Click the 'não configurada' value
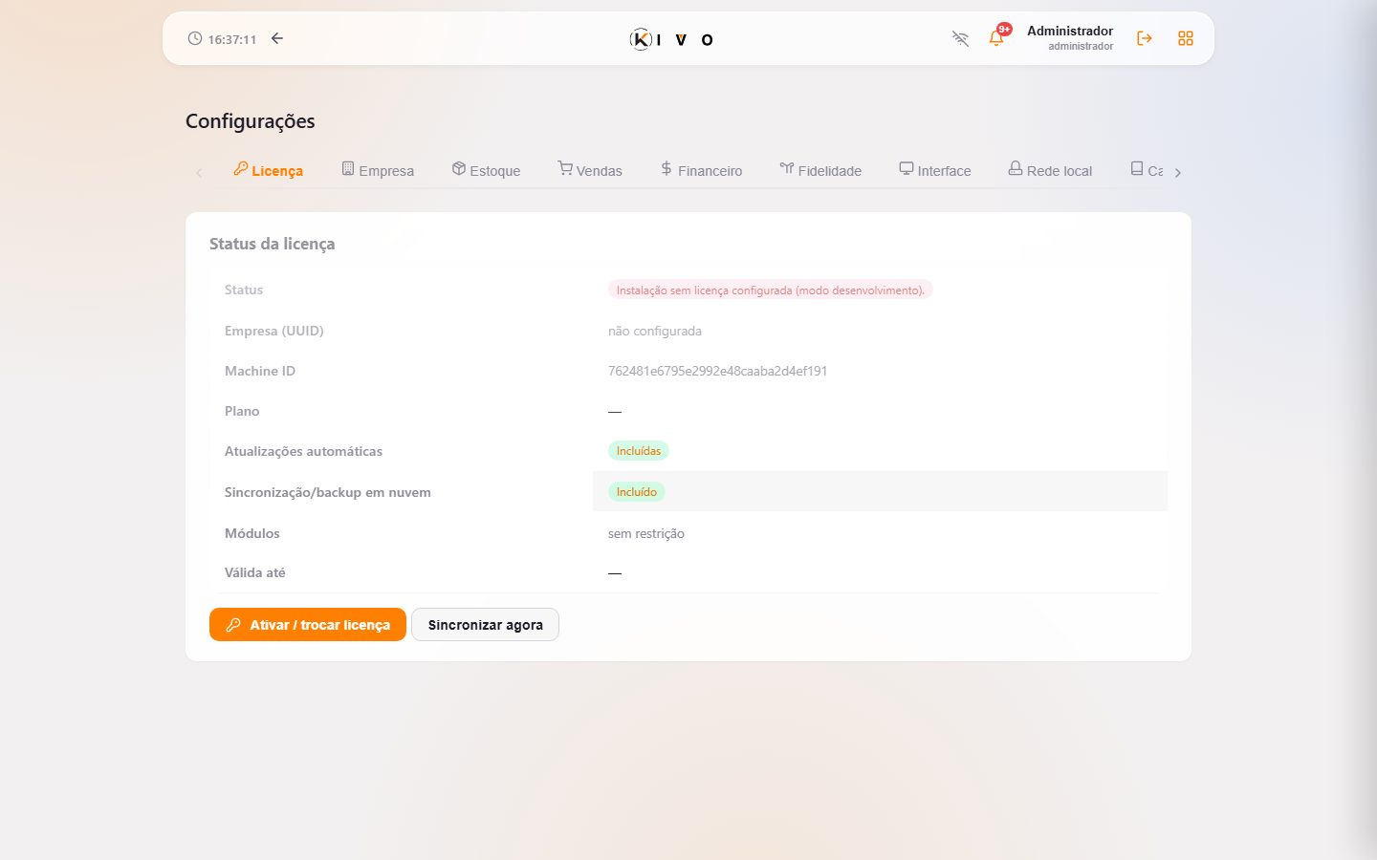Screen dimensions: 1377x860 click(x=655, y=331)
